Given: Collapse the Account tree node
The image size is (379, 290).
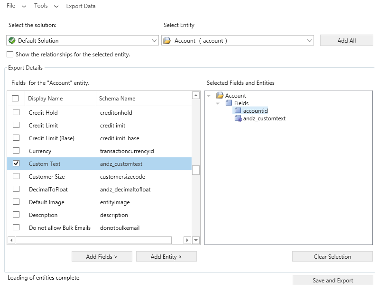Looking at the screenshot, I should pyautogui.click(x=209, y=96).
